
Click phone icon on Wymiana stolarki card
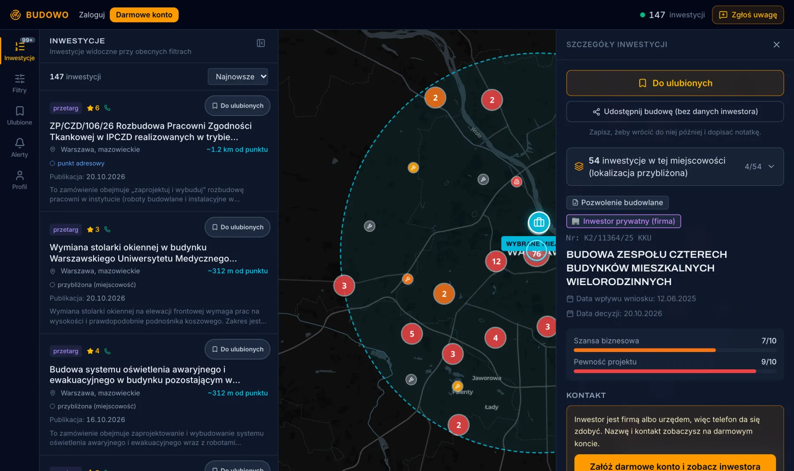[107, 230]
